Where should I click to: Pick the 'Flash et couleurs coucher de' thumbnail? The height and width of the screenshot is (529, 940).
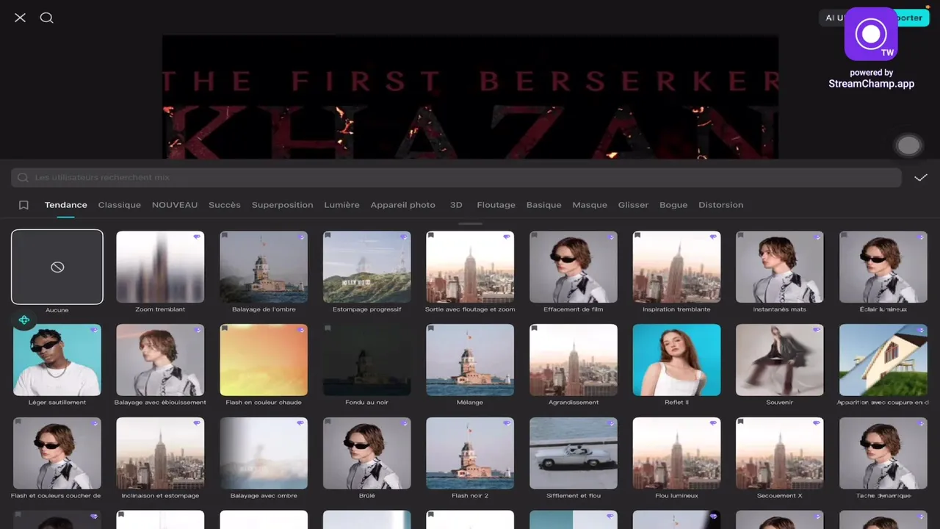pyautogui.click(x=57, y=453)
